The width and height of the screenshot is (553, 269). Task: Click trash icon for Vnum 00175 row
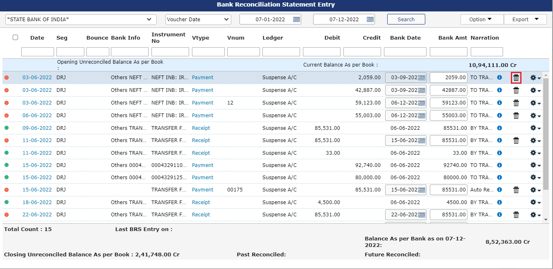(516, 190)
